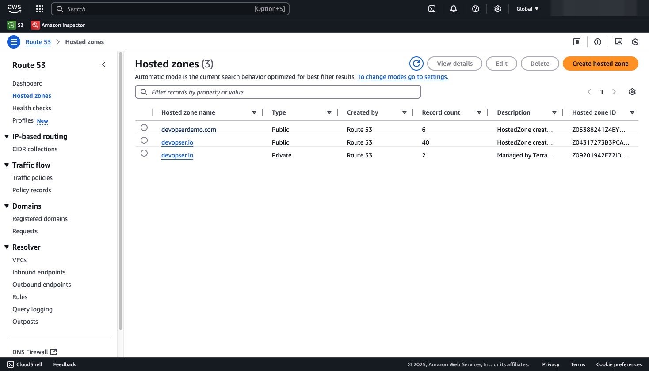Viewport: 649px width, 371px height.
Task: Sort by Record count column arrow
Action: (x=479, y=112)
